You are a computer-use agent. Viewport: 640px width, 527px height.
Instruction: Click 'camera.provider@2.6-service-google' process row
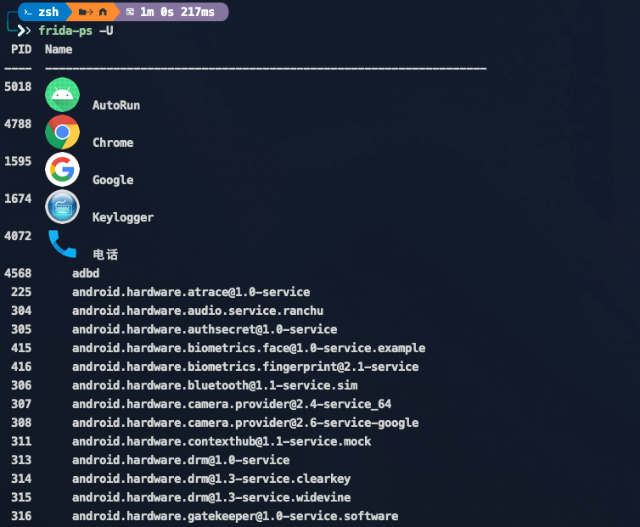(245, 423)
